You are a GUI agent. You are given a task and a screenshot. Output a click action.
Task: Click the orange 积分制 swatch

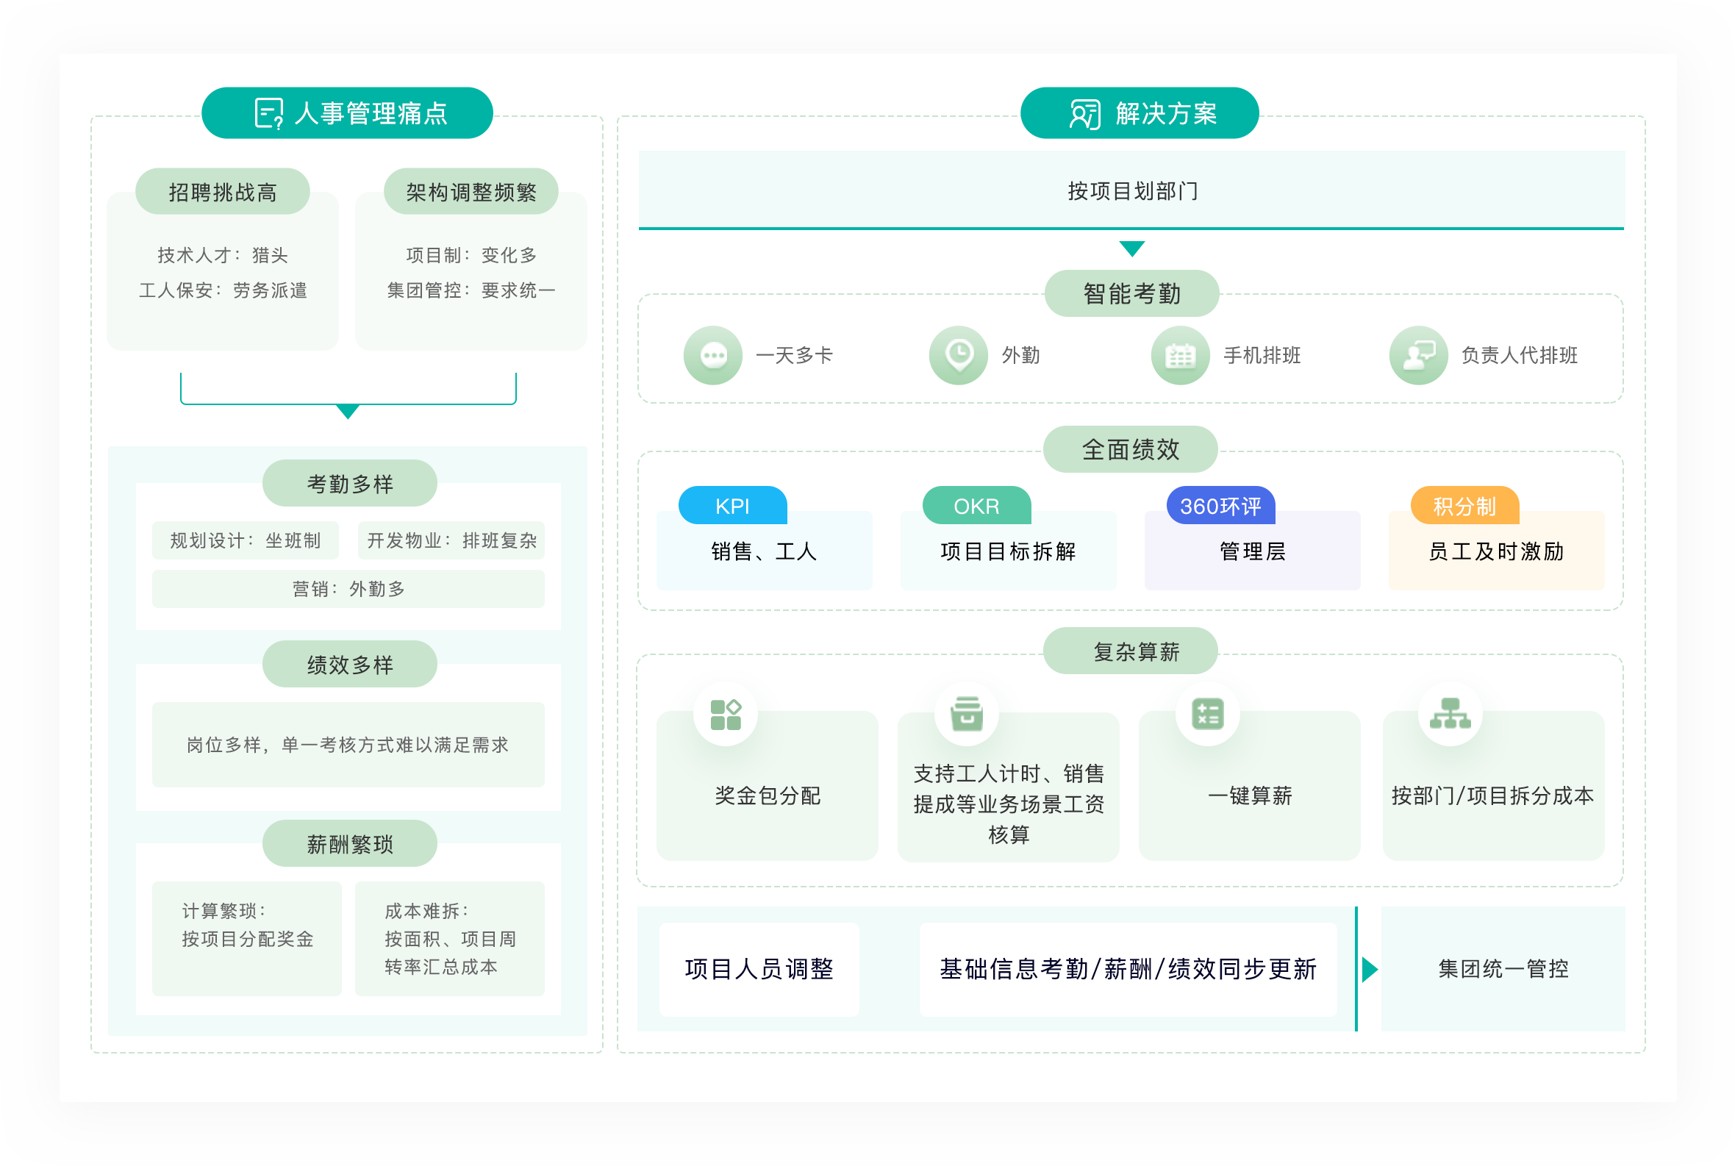[x=1464, y=506]
